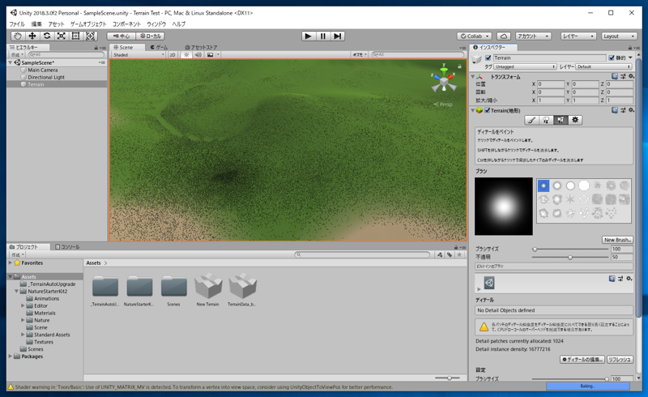Open the Edit (編集) menu

coord(36,24)
